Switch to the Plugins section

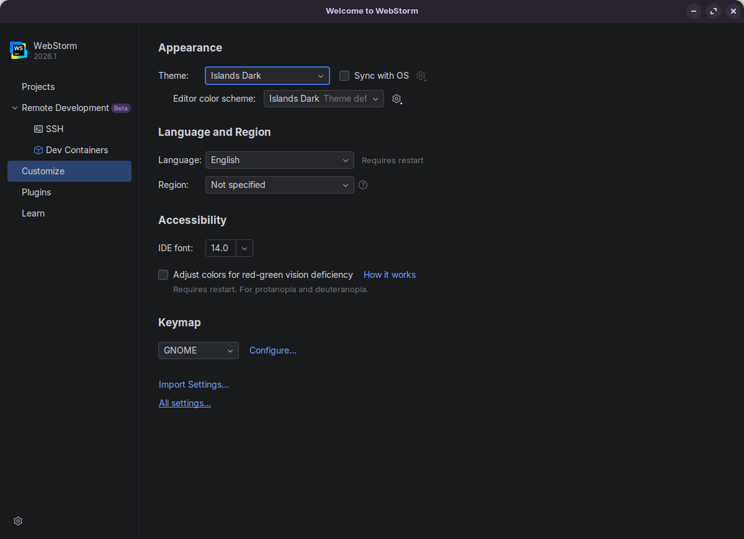pyautogui.click(x=36, y=192)
